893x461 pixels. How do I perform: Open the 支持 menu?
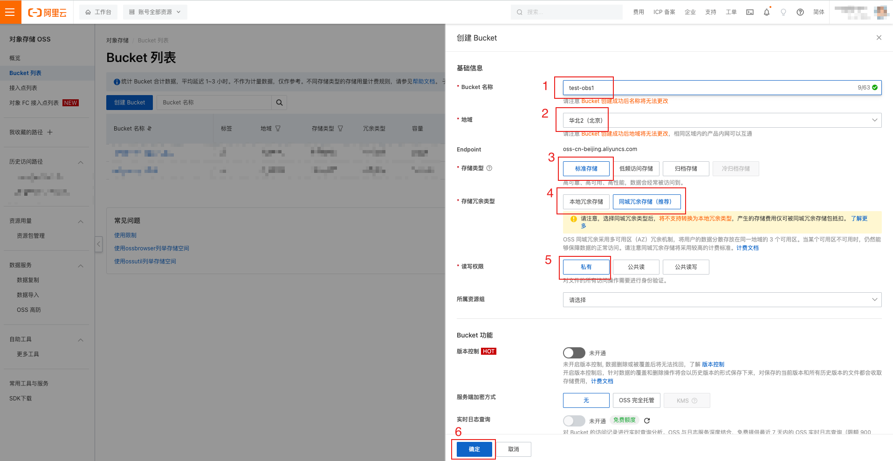[x=711, y=12]
